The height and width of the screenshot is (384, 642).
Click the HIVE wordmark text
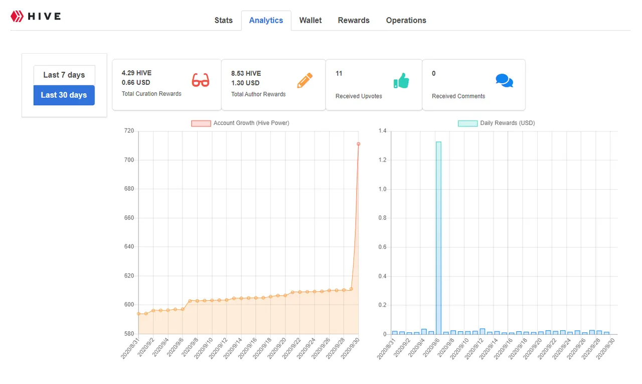(x=44, y=17)
